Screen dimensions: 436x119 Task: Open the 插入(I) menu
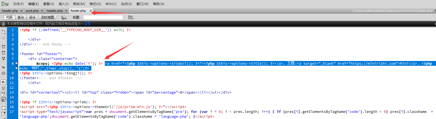[64, 4]
